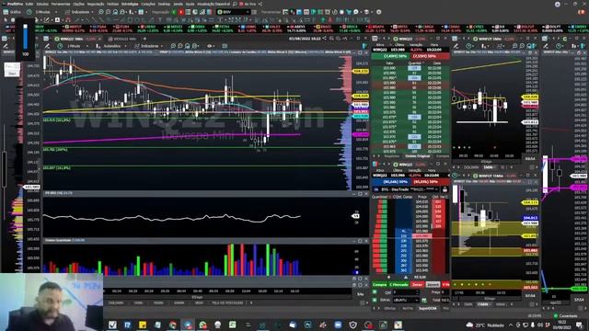The height and width of the screenshot is (331, 589).
Task: Open WhatsApp from the taskbar
Action: (202, 325)
